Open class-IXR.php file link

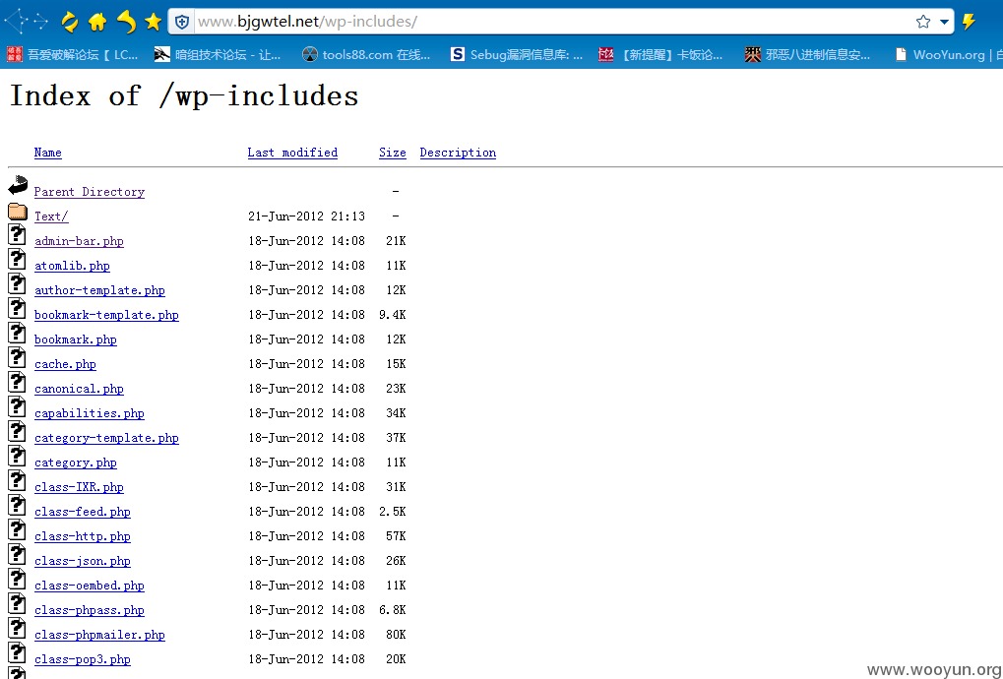(x=80, y=487)
